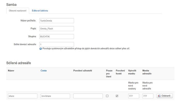Click the Maska pro nové soubory description
178x102 pixels.
133,86
